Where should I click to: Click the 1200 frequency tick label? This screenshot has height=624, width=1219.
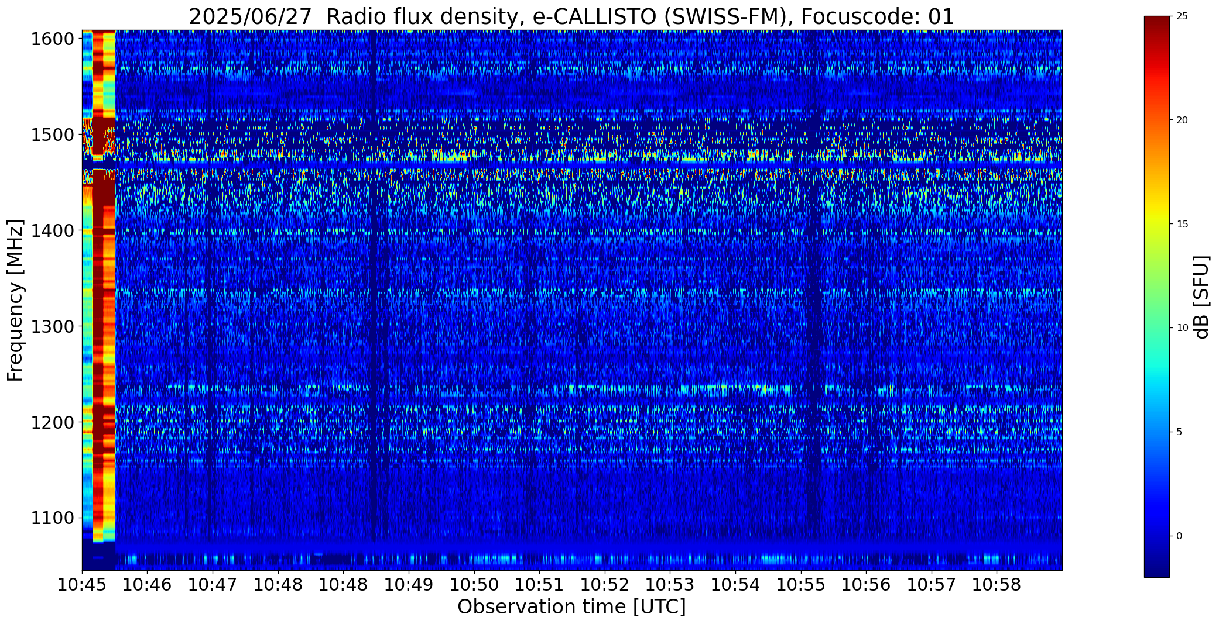[x=52, y=422]
